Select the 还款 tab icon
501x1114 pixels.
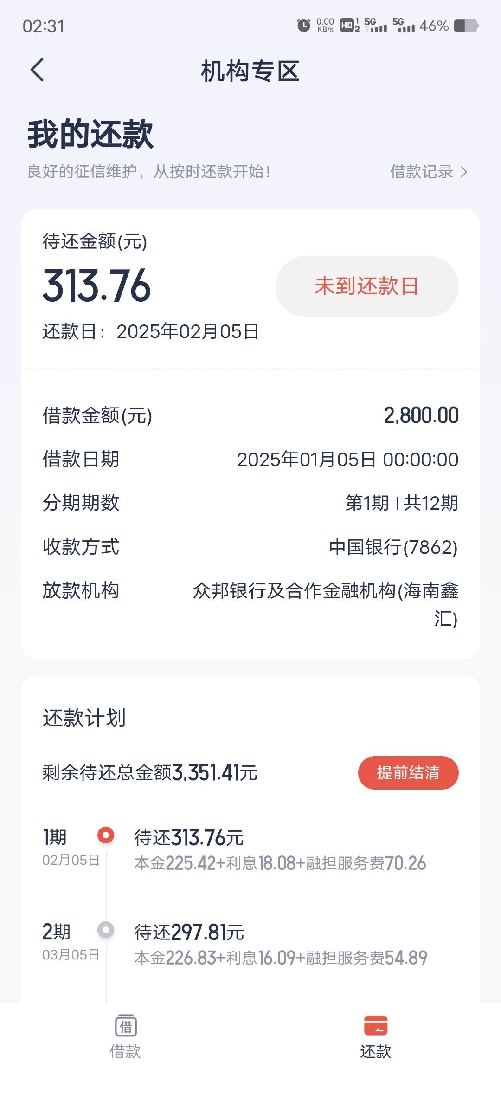pos(376,1025)
